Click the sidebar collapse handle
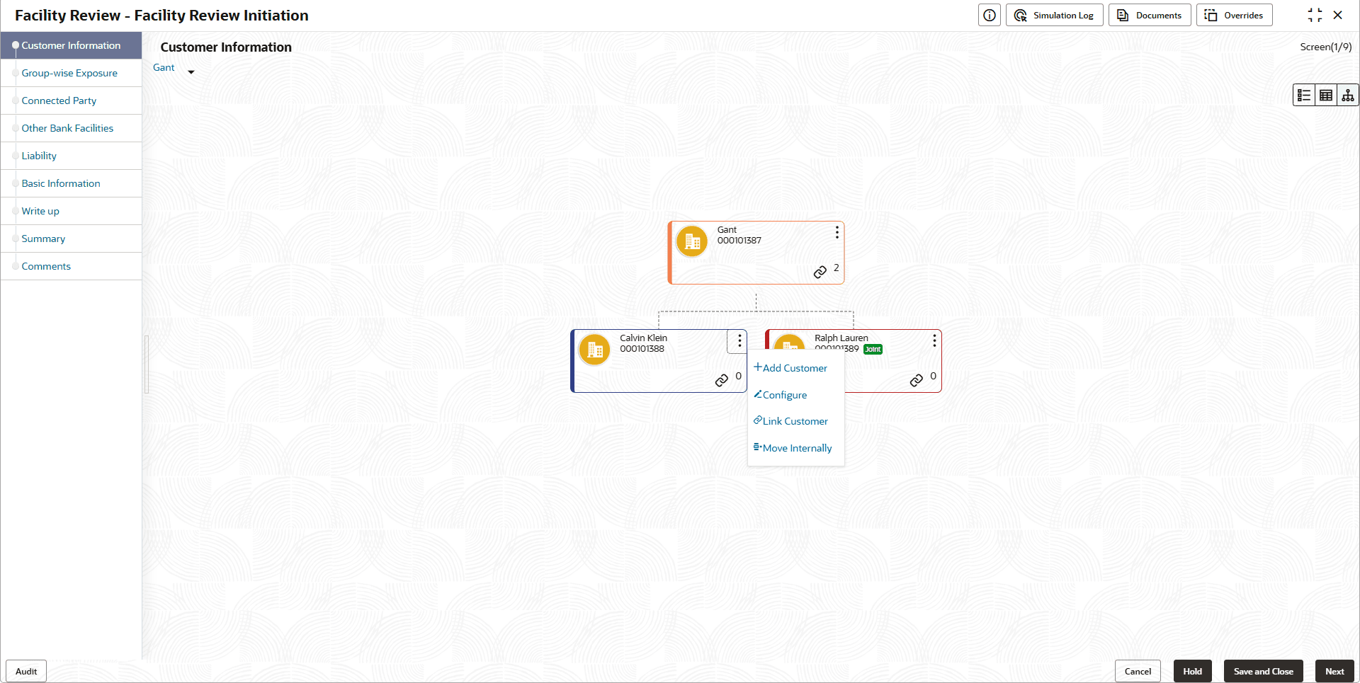 point(147,364)
